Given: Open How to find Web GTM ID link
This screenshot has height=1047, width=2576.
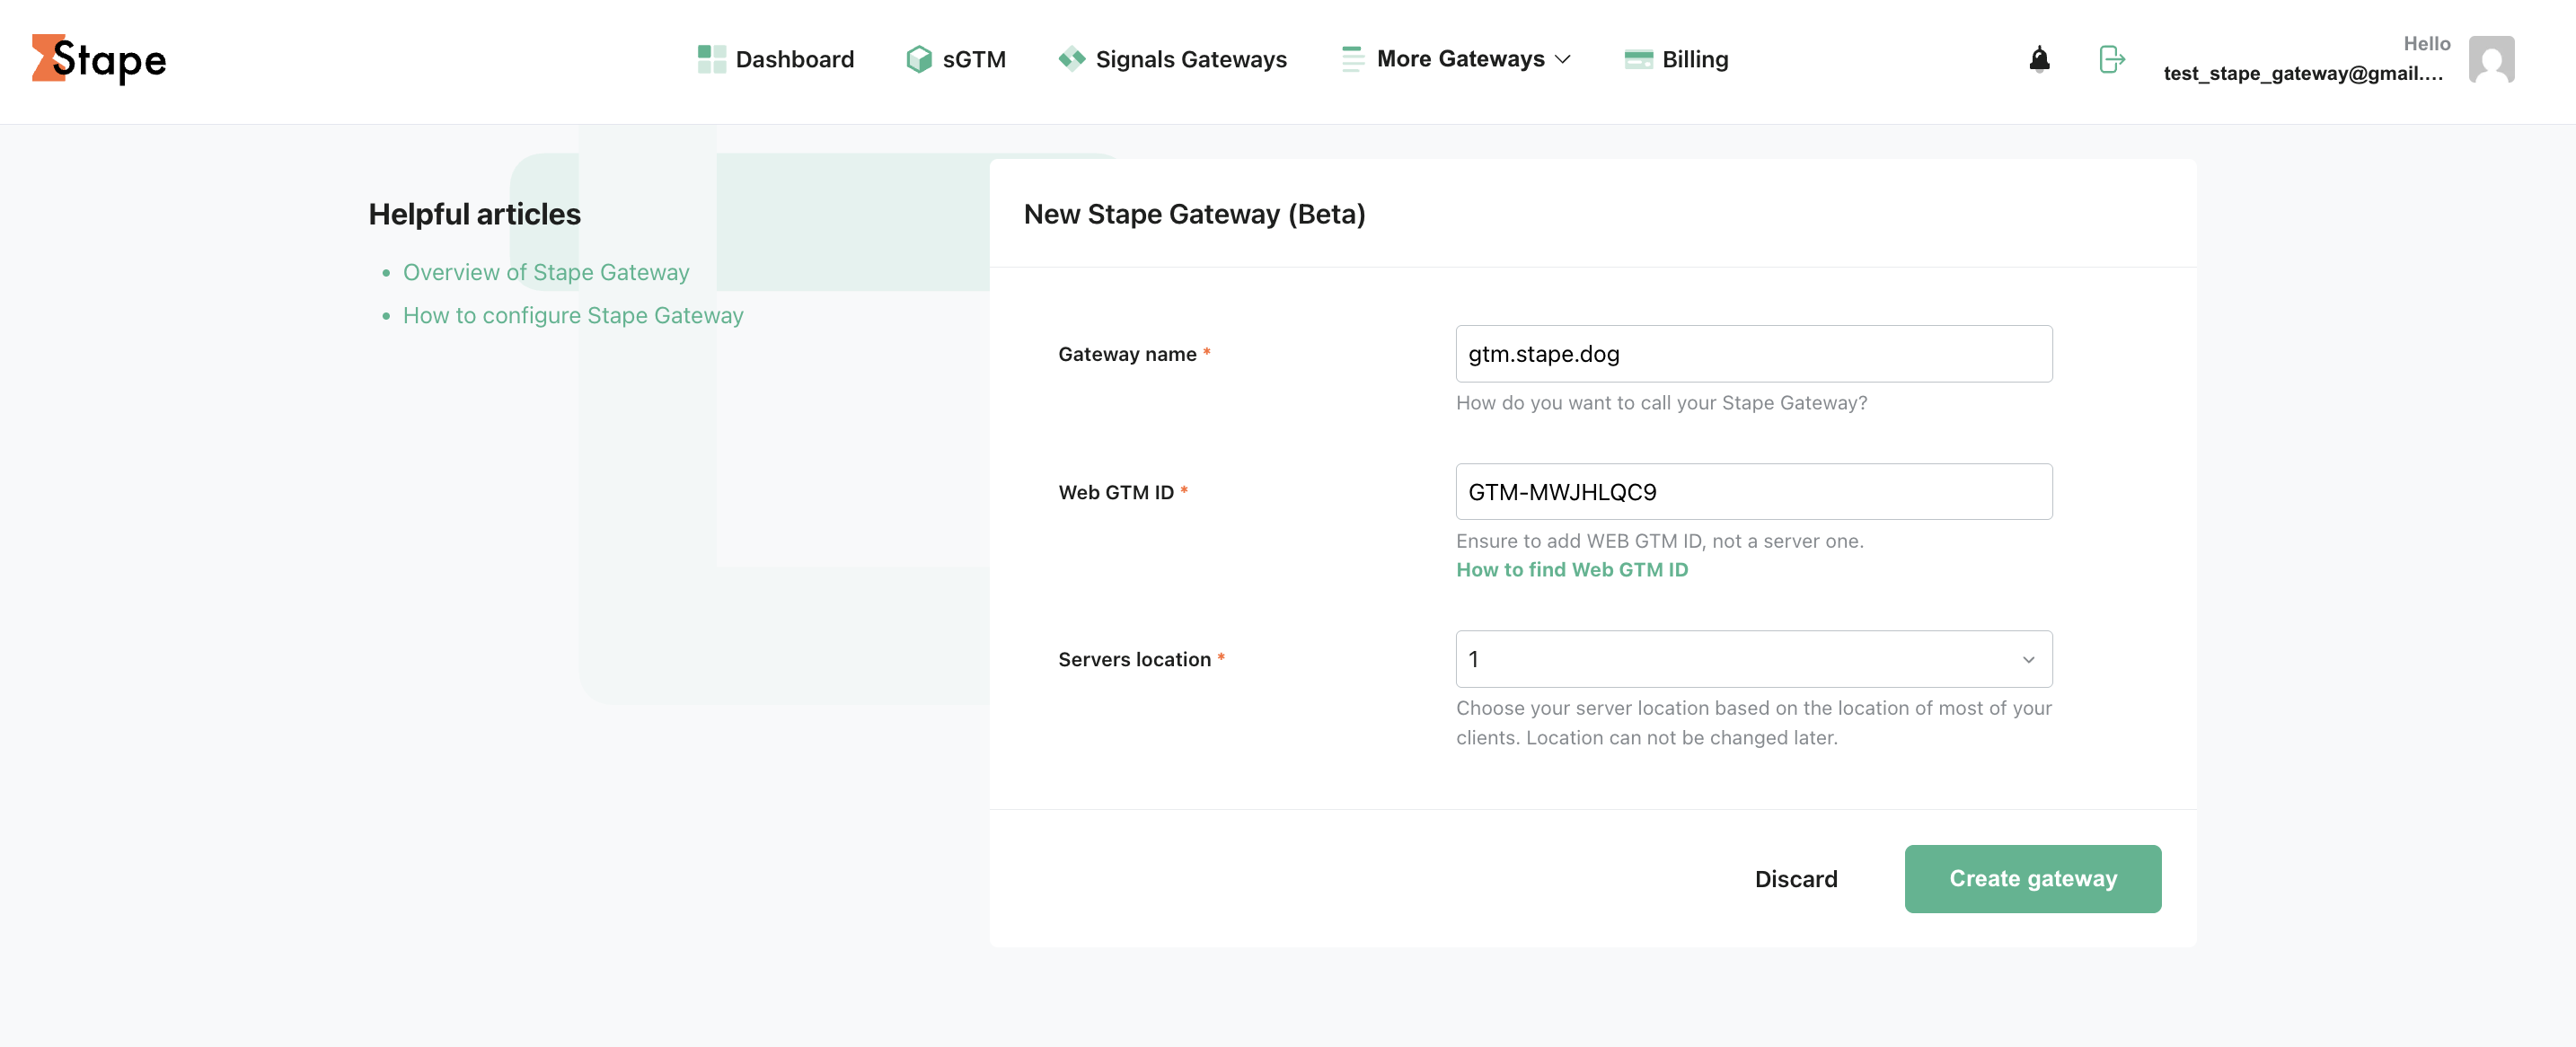Looking at the screenshot, I should coord(1572,569).
